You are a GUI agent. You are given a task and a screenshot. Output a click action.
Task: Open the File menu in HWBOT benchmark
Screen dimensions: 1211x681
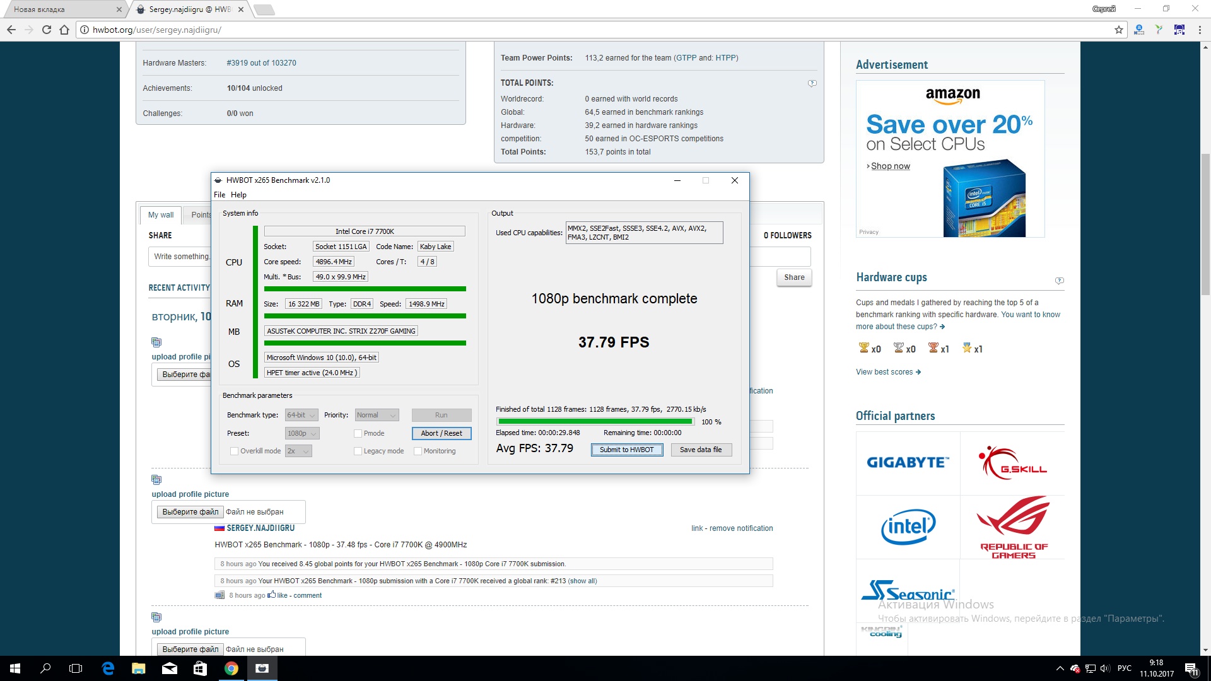tap(219, 195)
